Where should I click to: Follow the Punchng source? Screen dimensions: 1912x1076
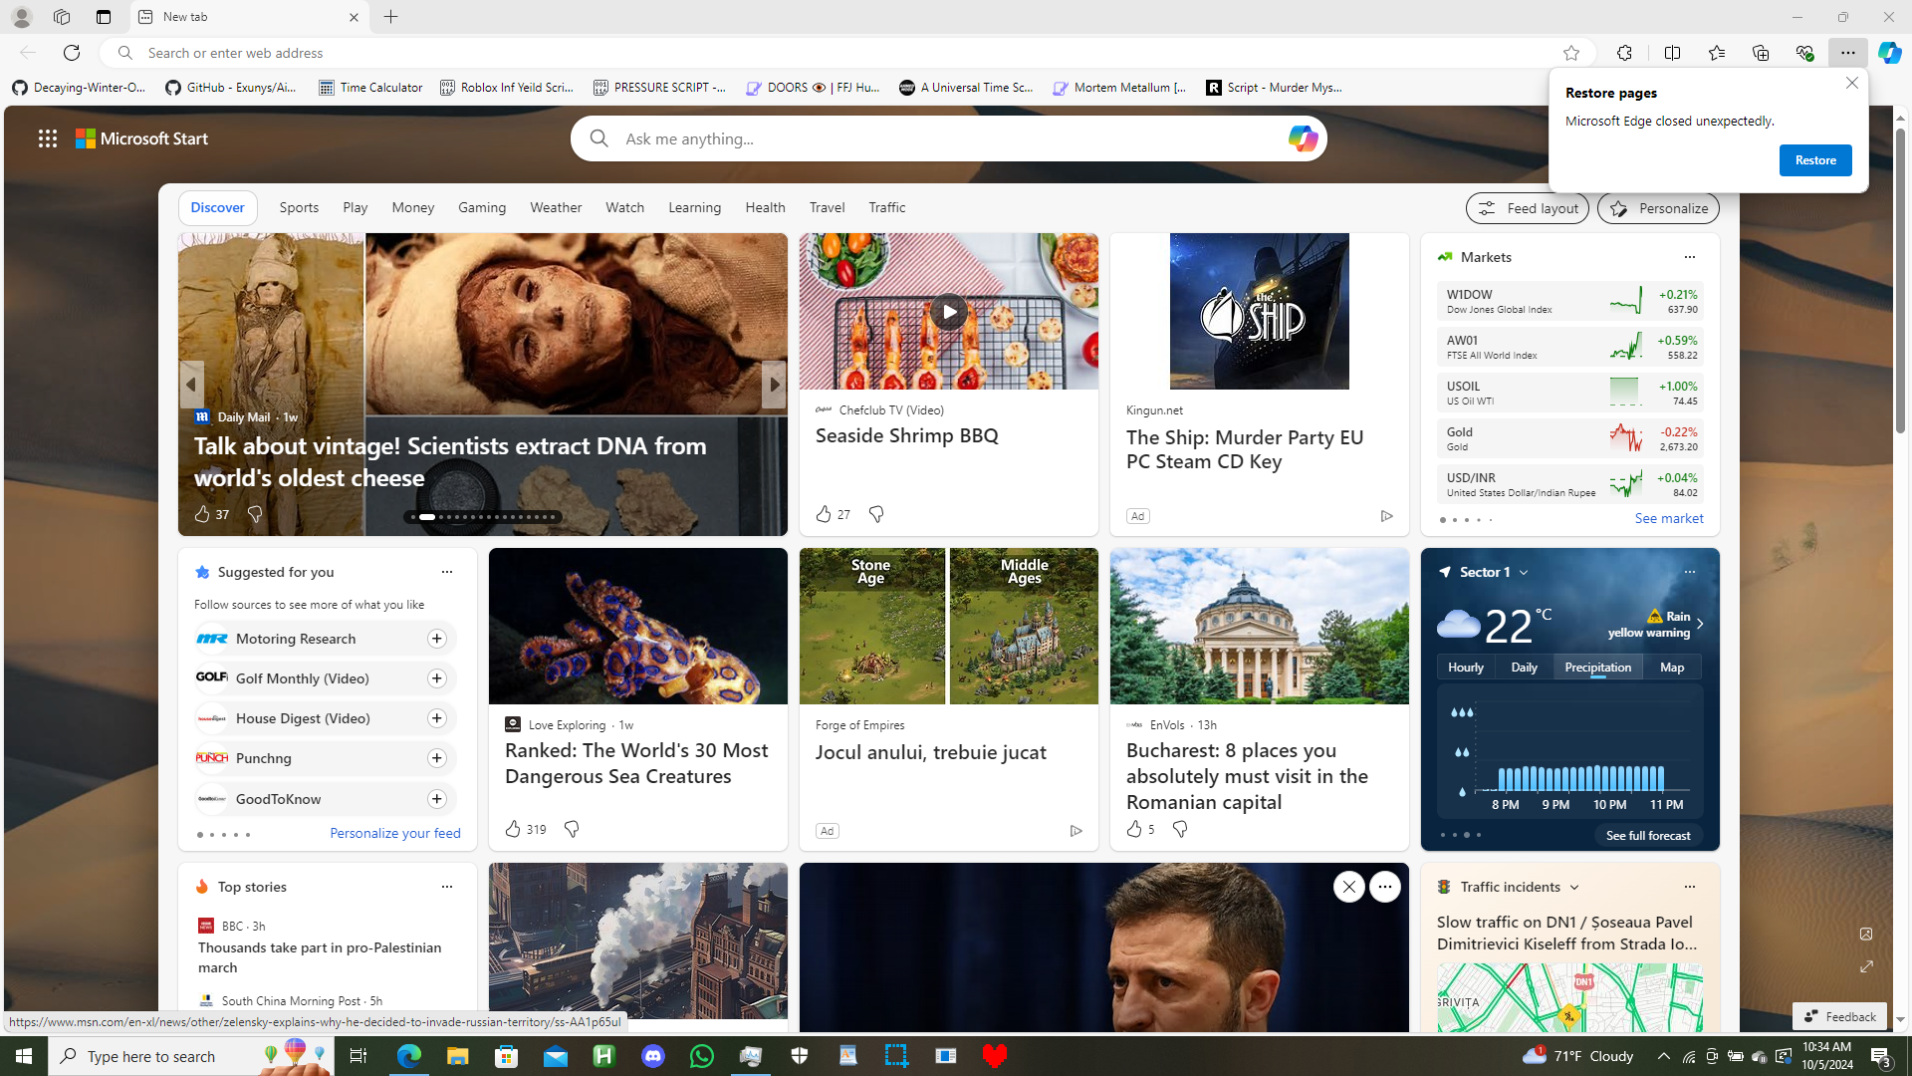(436, 758)
